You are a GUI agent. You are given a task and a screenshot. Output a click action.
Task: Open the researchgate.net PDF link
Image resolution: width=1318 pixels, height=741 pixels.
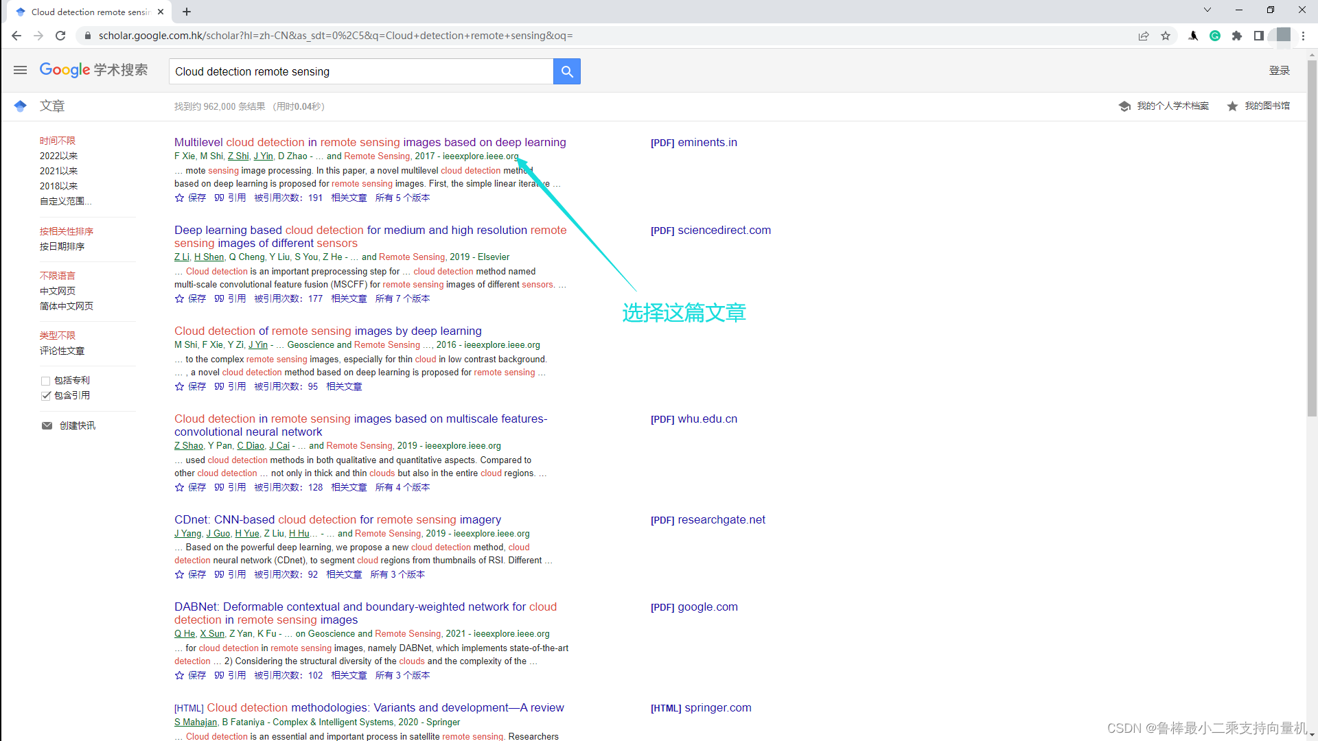pos(708,519)
